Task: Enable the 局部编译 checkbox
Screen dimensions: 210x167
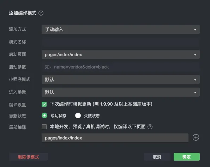Action: coord(44,127)
